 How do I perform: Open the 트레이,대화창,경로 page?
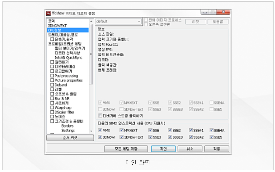(63, 35)
